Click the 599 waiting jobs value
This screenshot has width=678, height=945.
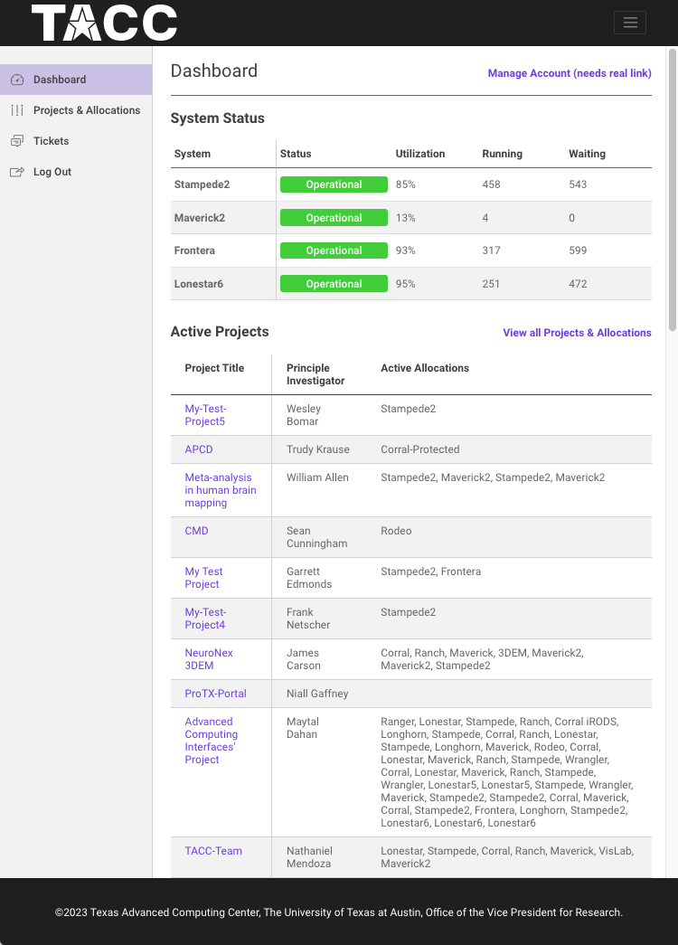(578, 250)
